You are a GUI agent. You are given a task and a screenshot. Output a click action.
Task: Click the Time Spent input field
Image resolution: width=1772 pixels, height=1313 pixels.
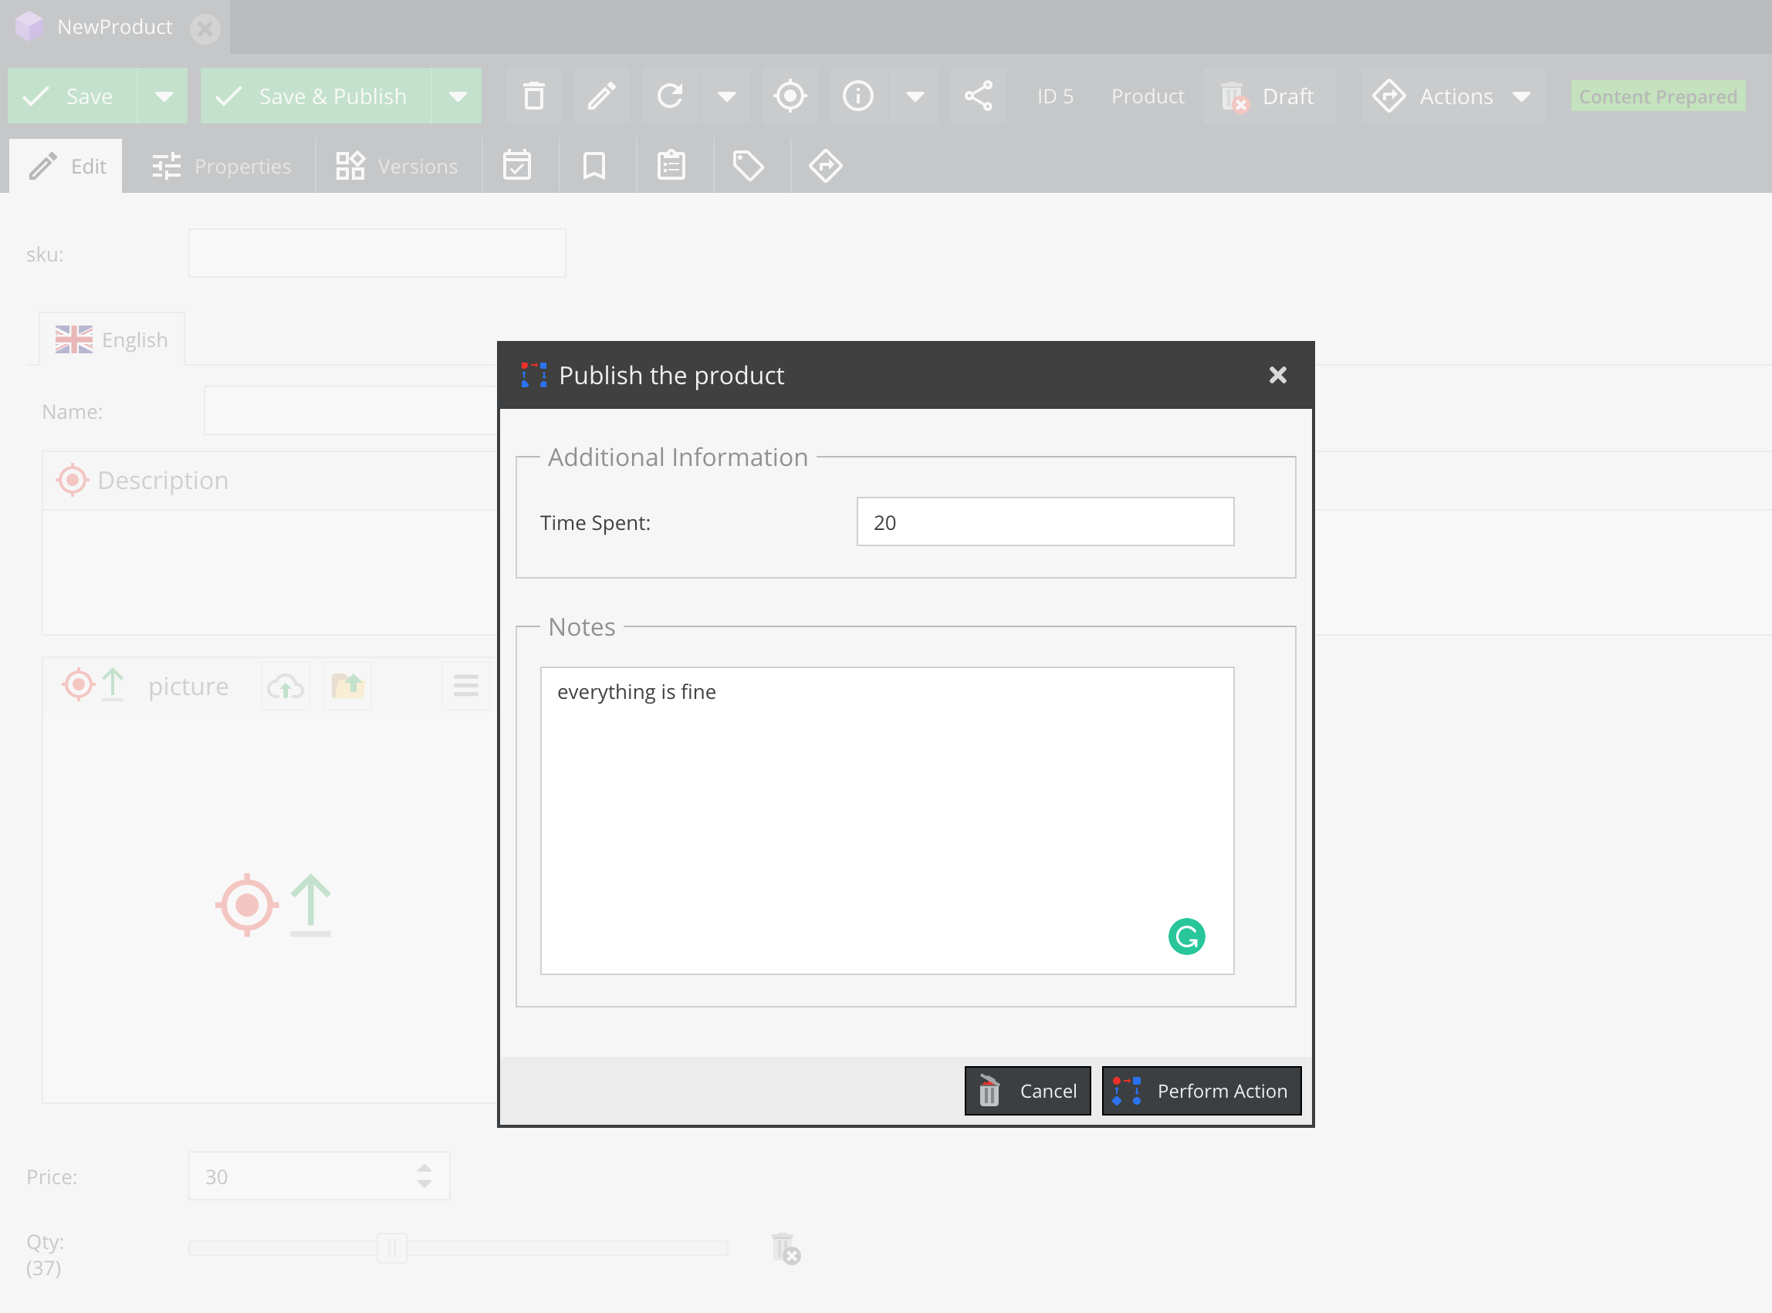click(x=1044, y=522)
